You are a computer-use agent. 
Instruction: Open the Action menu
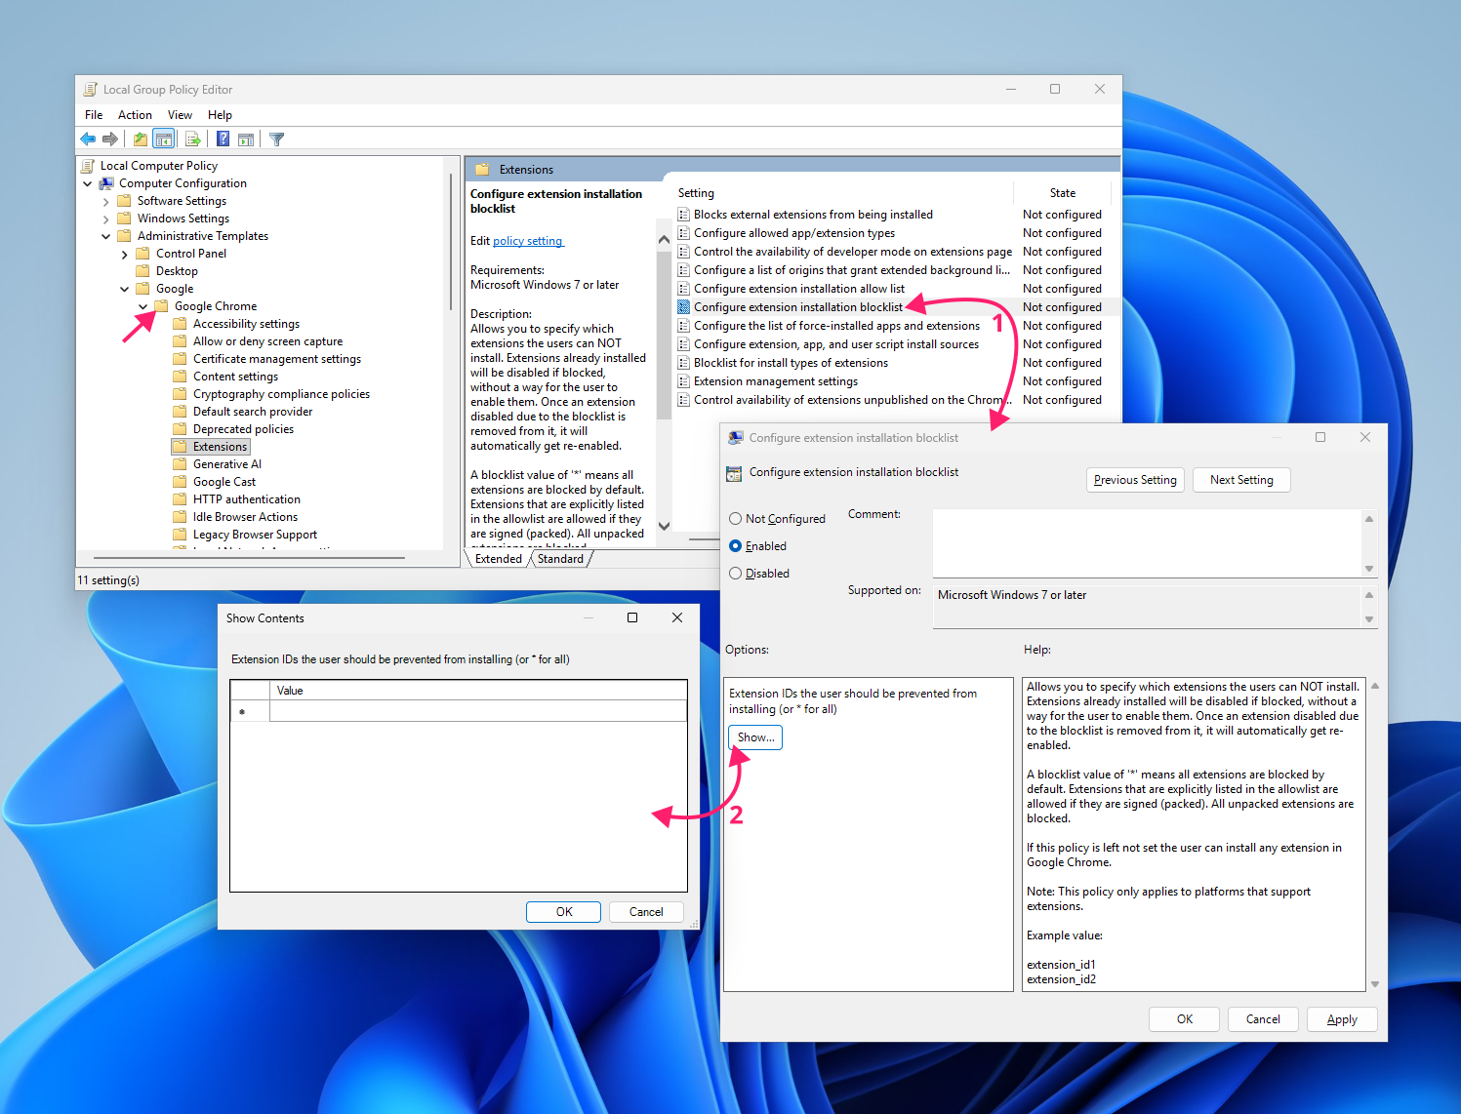[135, 115]
